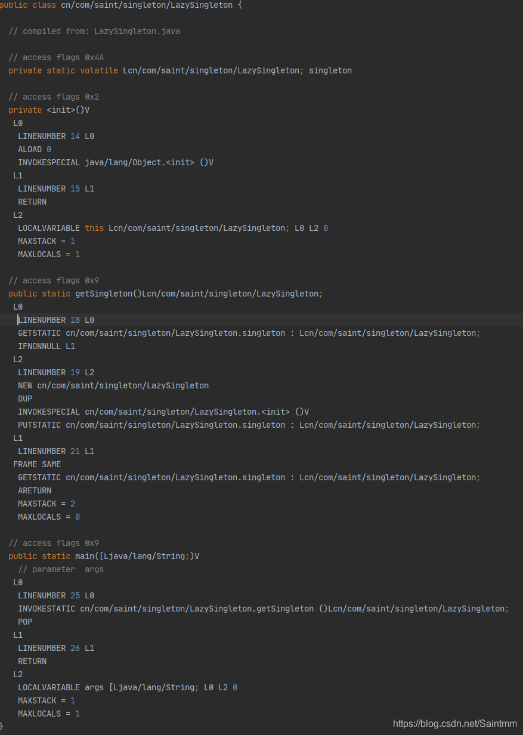Click the 'private <init>()V' constructor line
523x735 pixels.
click(49, 110)
